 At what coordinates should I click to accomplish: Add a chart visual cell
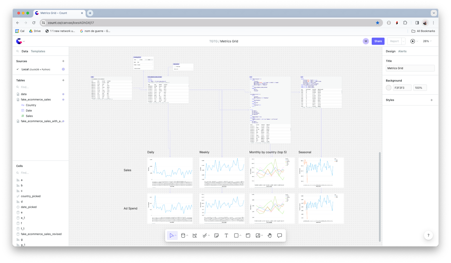(x=195, y=236)
